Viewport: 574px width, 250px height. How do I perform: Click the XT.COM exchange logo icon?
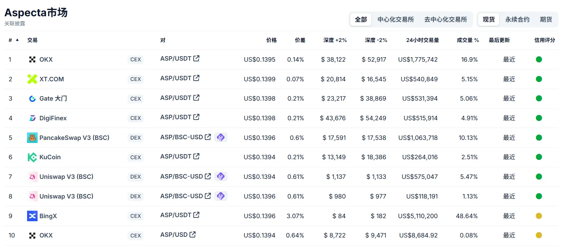coord(32,79)
